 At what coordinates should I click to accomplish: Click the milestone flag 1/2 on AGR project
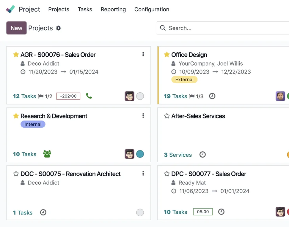pos(45,96)
